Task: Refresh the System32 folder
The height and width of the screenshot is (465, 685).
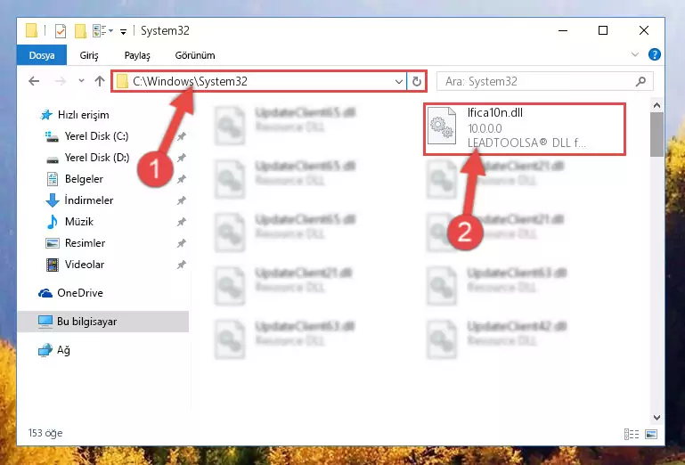Action: tap(416, 81)
